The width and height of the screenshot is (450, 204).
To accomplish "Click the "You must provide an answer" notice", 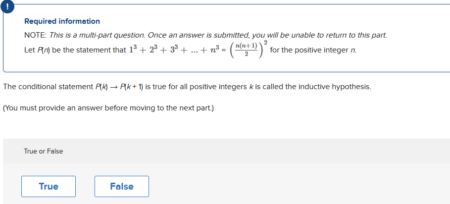I will (x=108, y=108).
